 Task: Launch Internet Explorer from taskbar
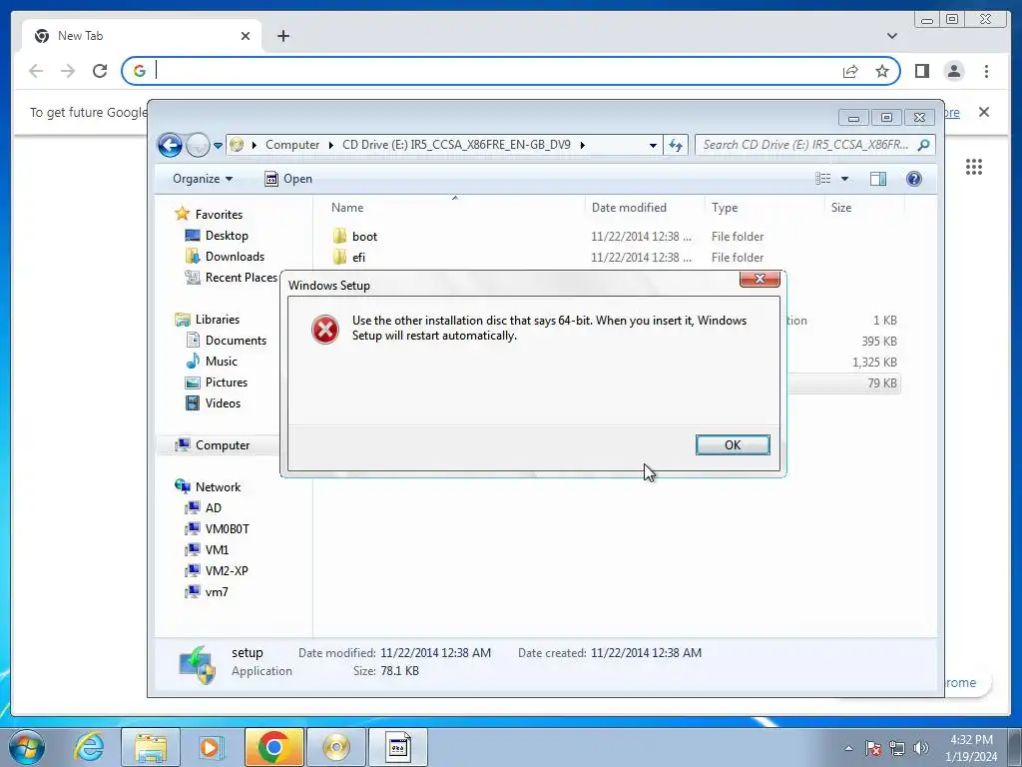(89, 747)
